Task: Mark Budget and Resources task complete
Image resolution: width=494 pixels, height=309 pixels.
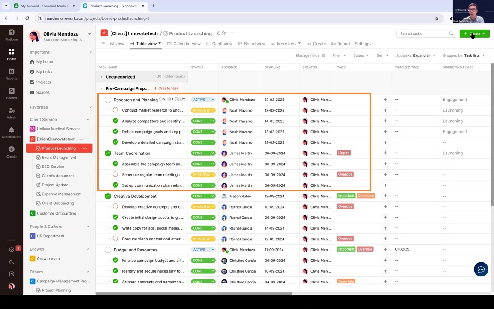Action: 108,250
